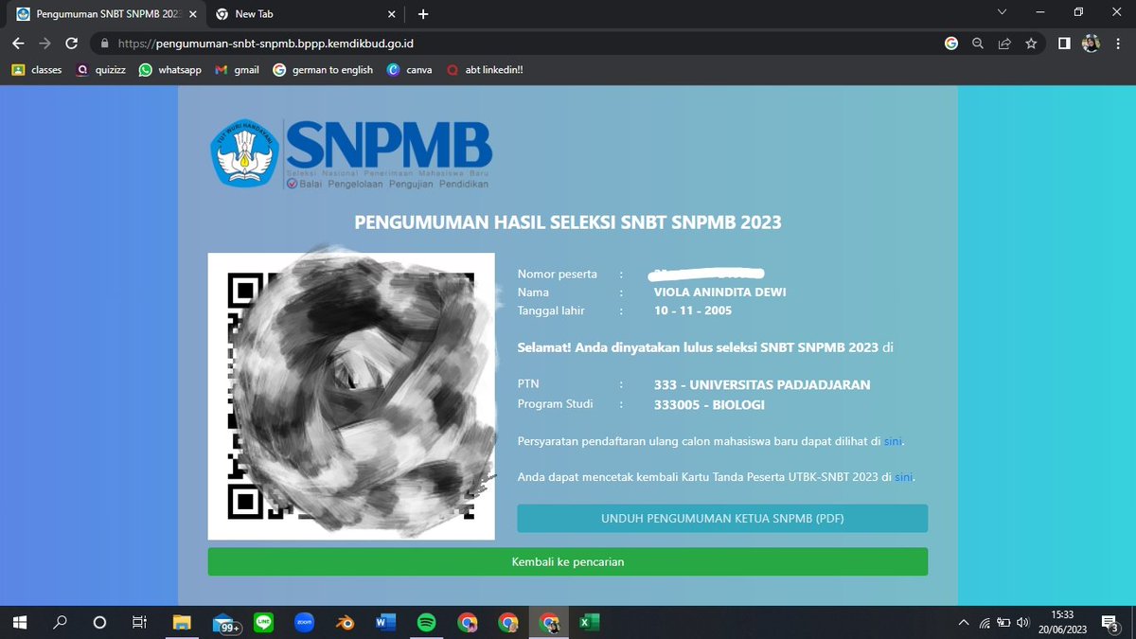Click the birth date 10 - 11 - 2005
Viewport: 1136px width, 639px height.
[693, 311]
